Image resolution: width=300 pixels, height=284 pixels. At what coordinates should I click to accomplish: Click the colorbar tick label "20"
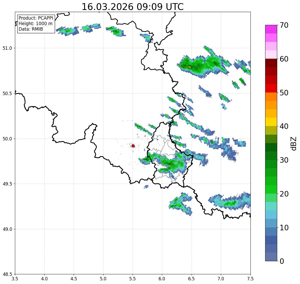pyautogui.click(x=284, y=194)
